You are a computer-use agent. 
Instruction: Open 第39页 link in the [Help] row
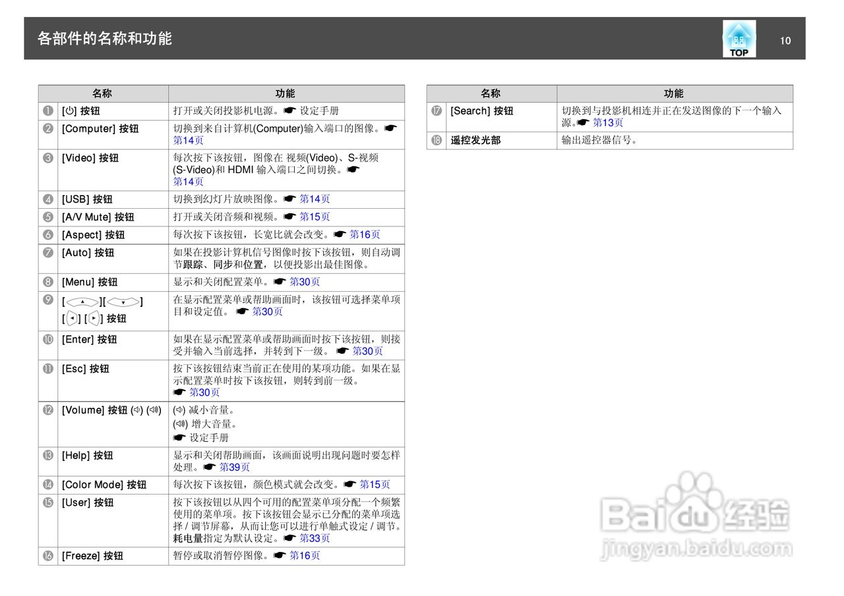[x=235, y=467]
